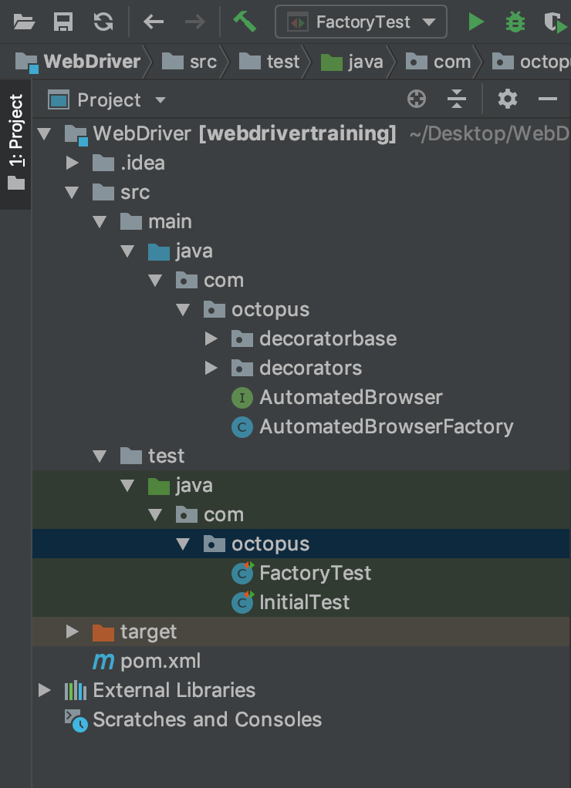Expand the decoratorbase package
Image resolution: width=571 pixels, height=788 pixels.
click(x=211, y=338)
